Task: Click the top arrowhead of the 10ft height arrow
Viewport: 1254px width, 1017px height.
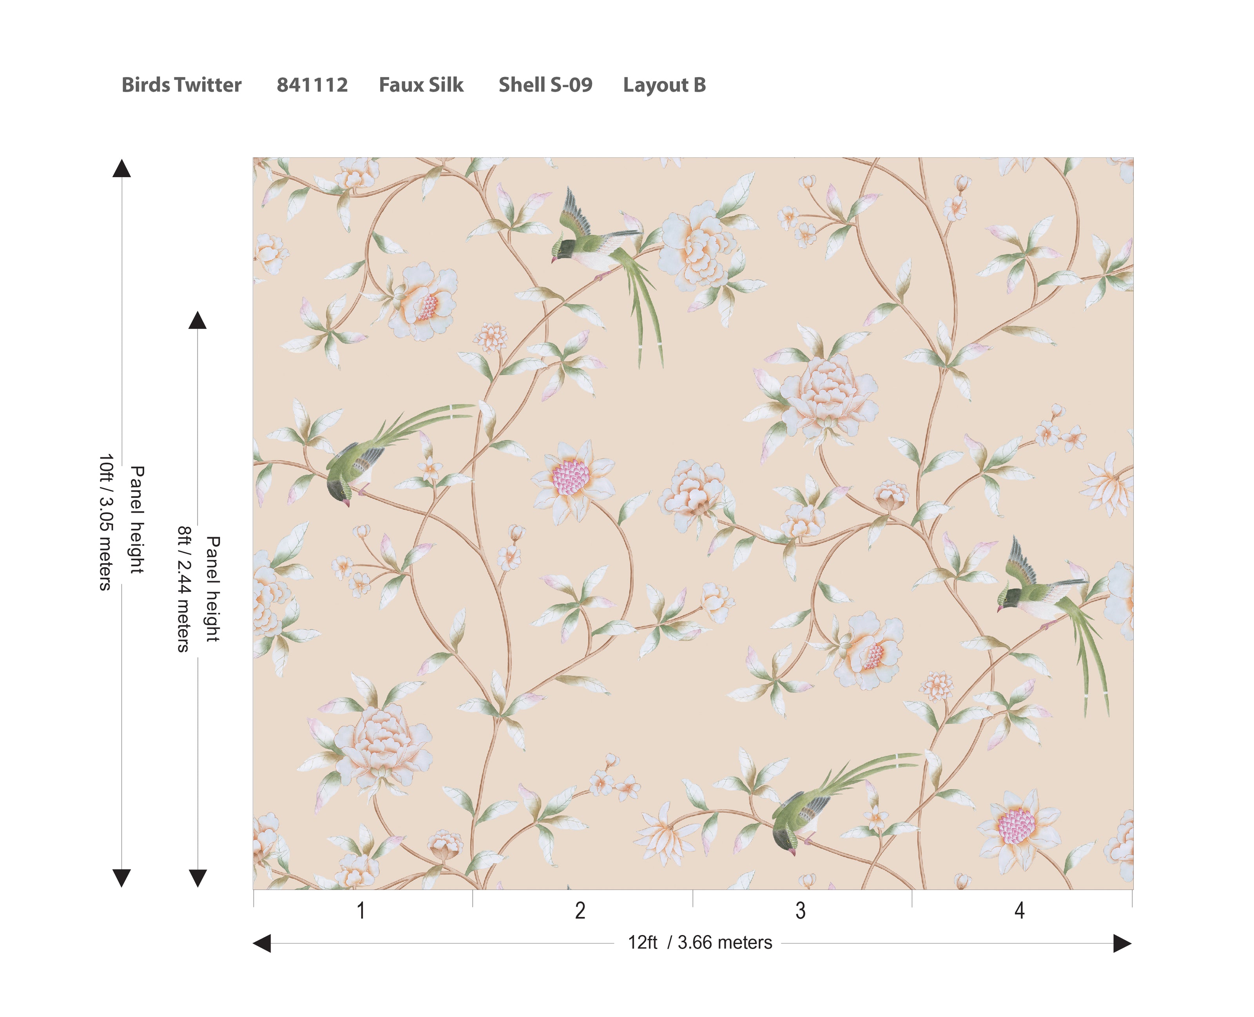Action: pos(122,169)
